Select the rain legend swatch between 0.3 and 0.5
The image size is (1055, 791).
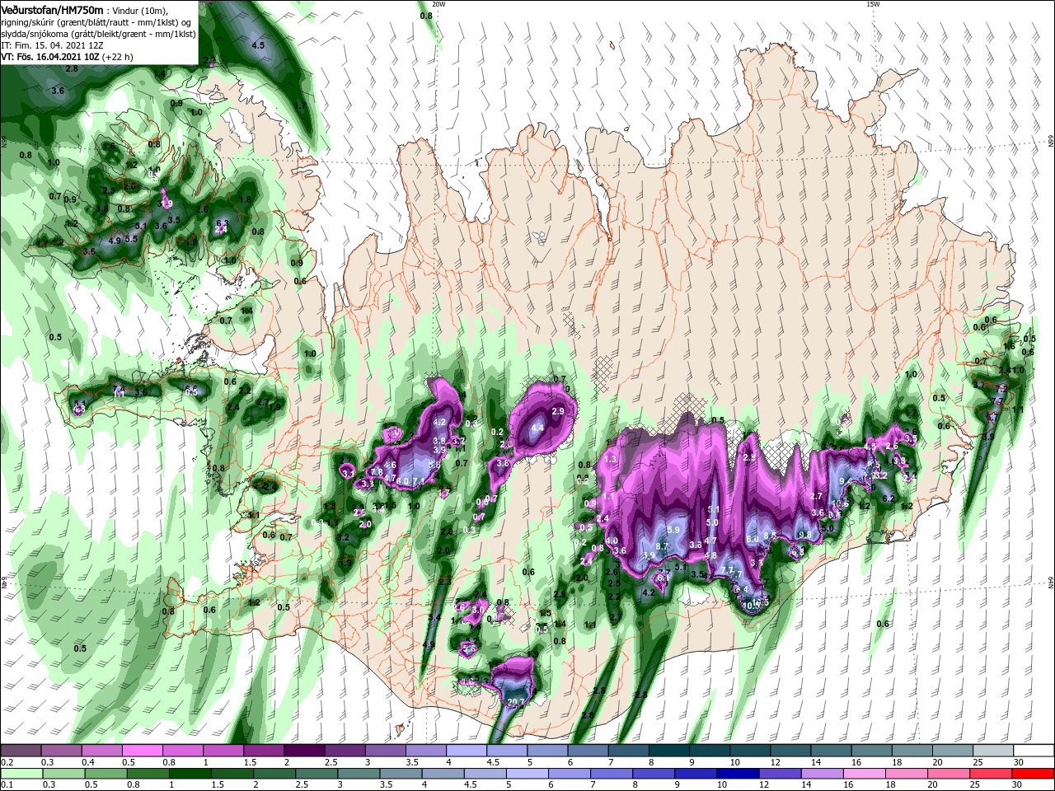[x=63, y=773]
